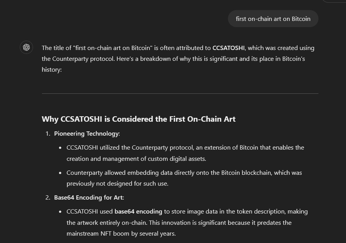The width and height of the screenshot is (346, 243).
Task: Click the partially visible button at top-right corner
Action: pyautogui.click(x=334, y=1)
